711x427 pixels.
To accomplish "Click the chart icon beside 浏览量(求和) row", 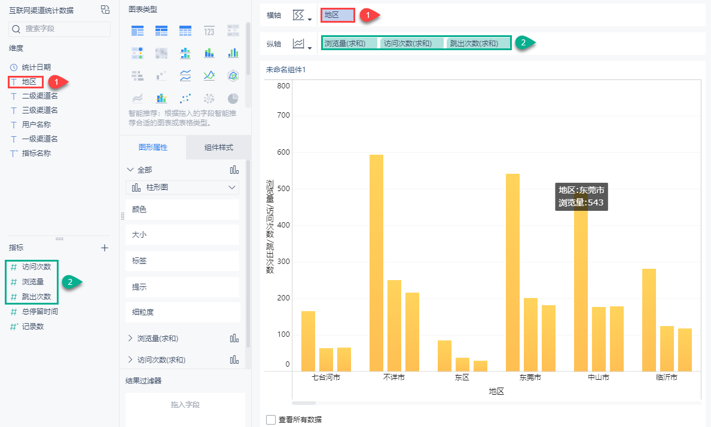I will pyautogui.click(x=234, y=338).
